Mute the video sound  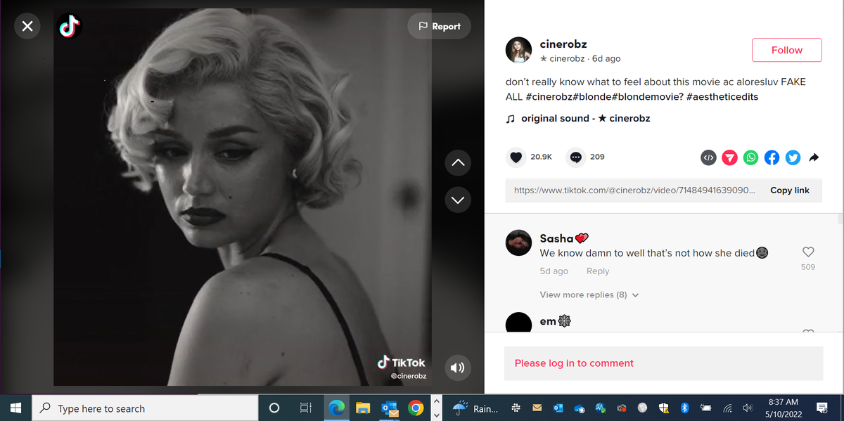457,368
